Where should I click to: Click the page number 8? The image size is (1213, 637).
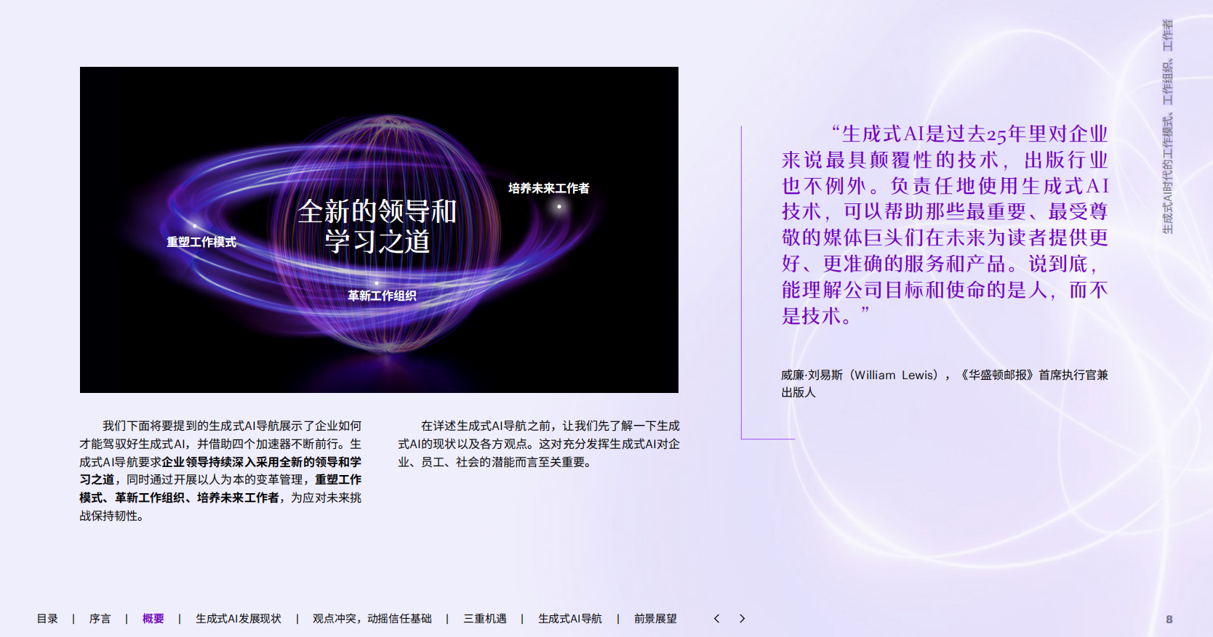pyautogui.click(x=1169, y=620)
